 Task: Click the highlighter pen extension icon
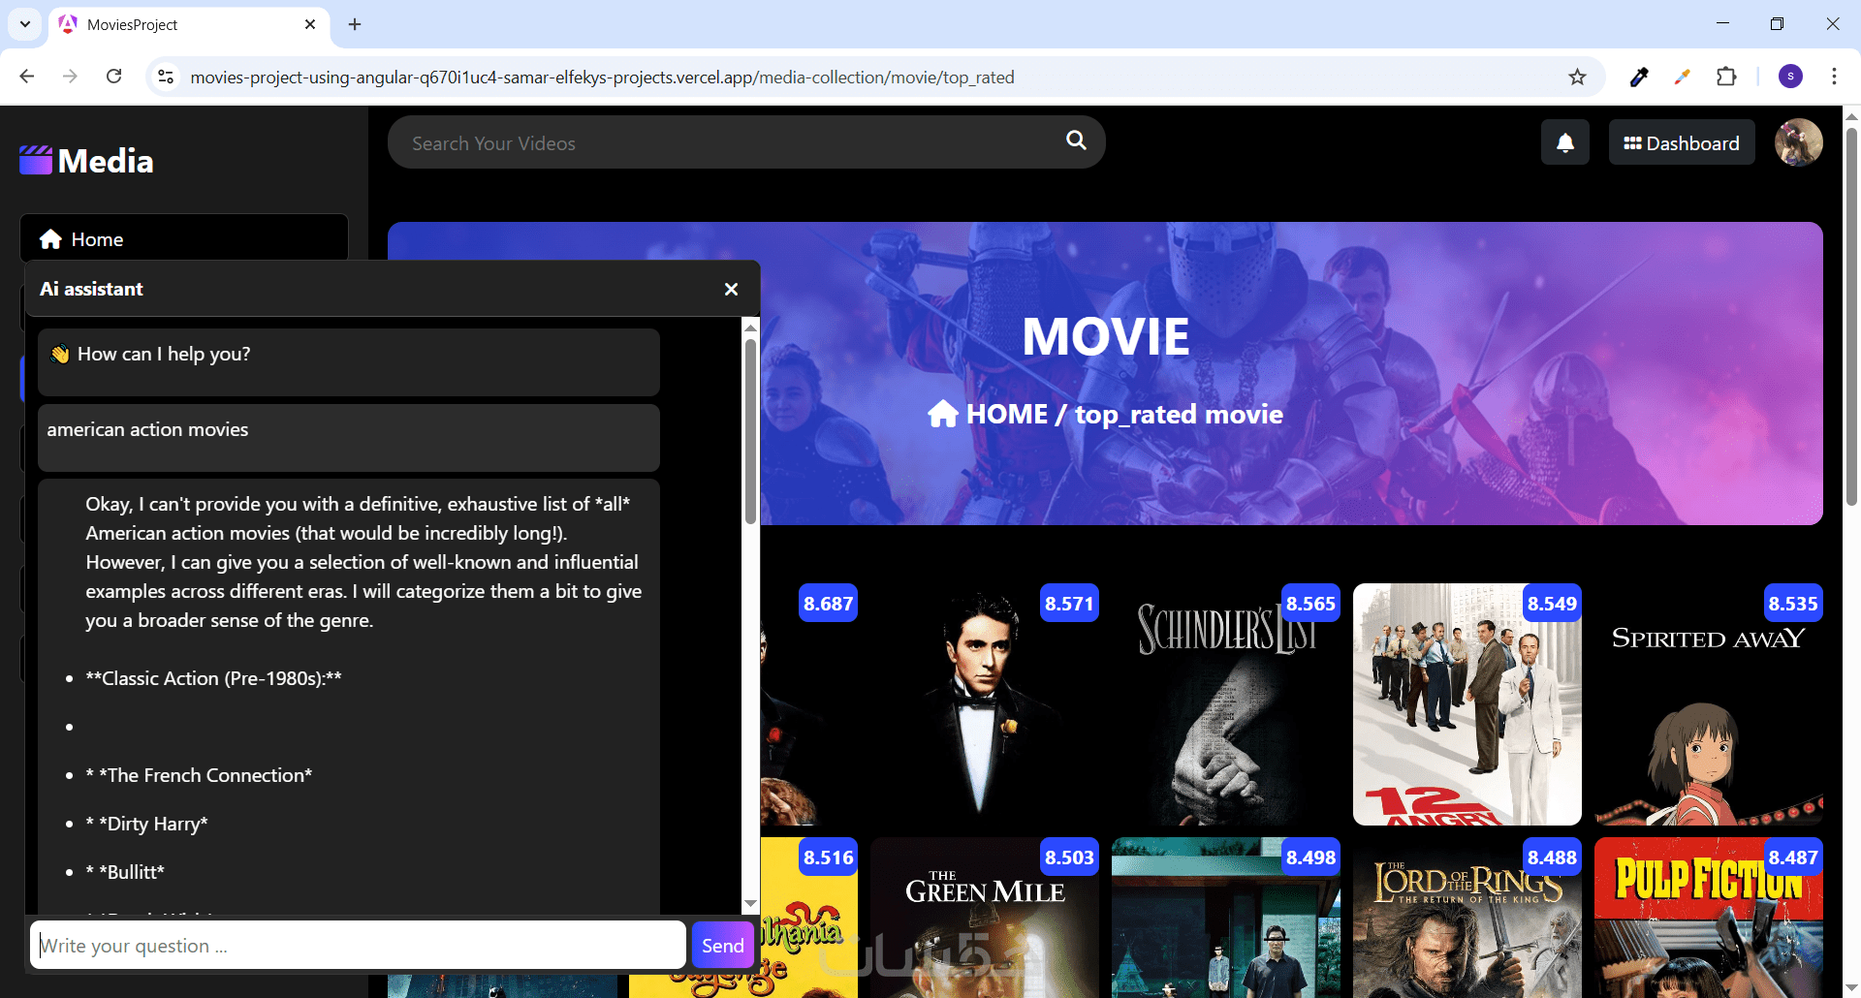pos(1683,77)
